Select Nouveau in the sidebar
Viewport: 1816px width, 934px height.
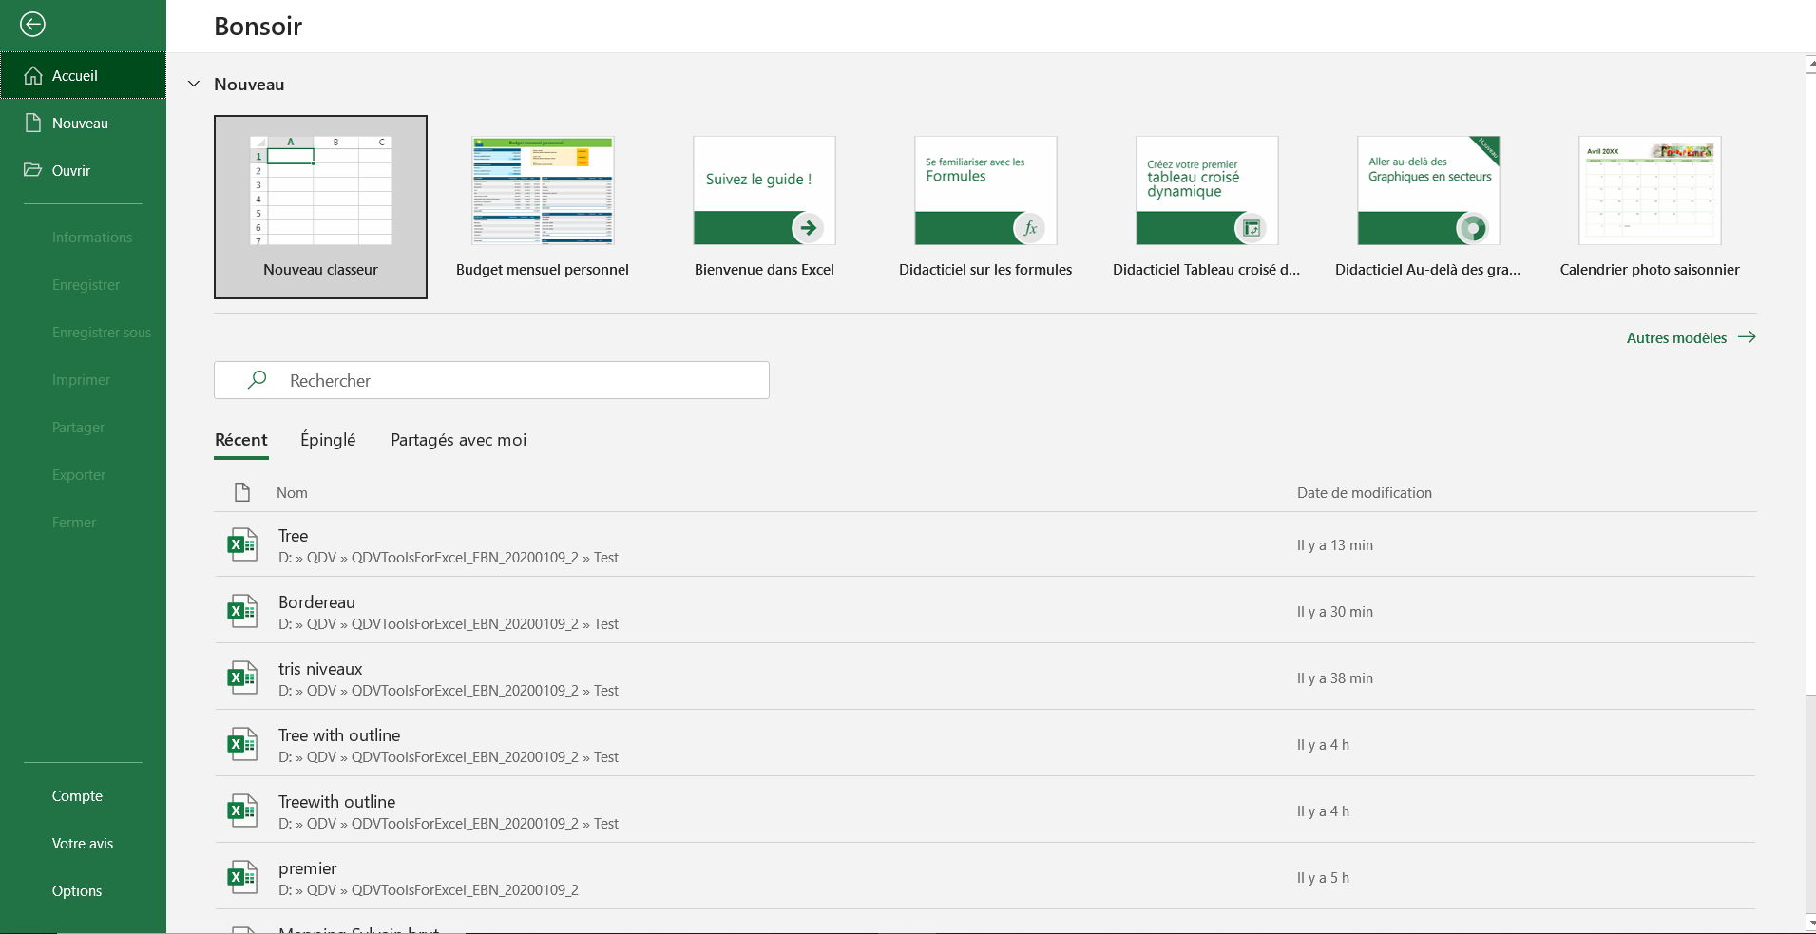tap(84, 123)
